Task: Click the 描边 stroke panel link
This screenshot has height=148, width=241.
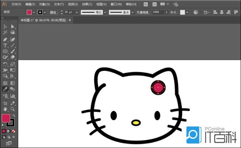Action: click(54, 12)
